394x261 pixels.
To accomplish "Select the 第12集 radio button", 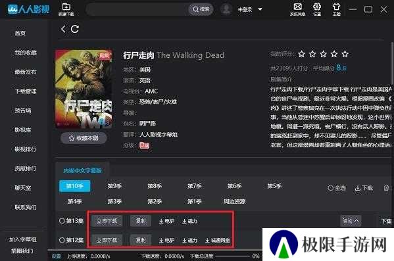I will coord(62,240).
